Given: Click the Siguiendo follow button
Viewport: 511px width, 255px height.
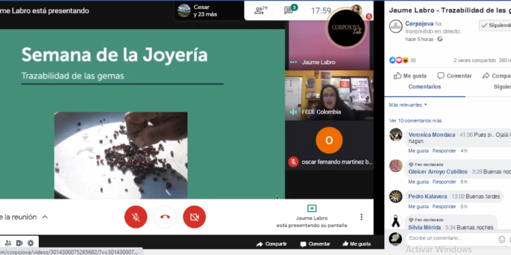Looking at the screenshot, I should point(495,25).
